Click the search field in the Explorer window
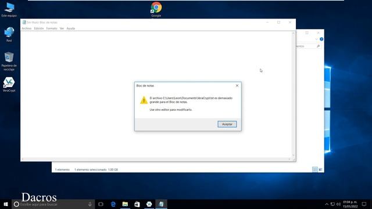The width and height of the screenshot is (372, 209). tap(309, 46)
